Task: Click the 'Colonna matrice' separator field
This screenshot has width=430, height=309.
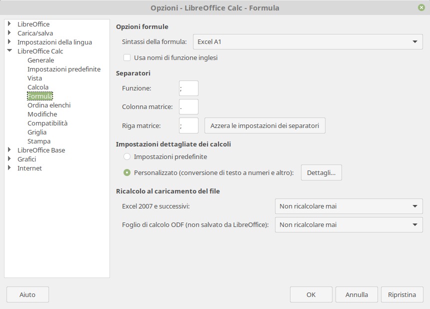Action: (x=188, y=106)
